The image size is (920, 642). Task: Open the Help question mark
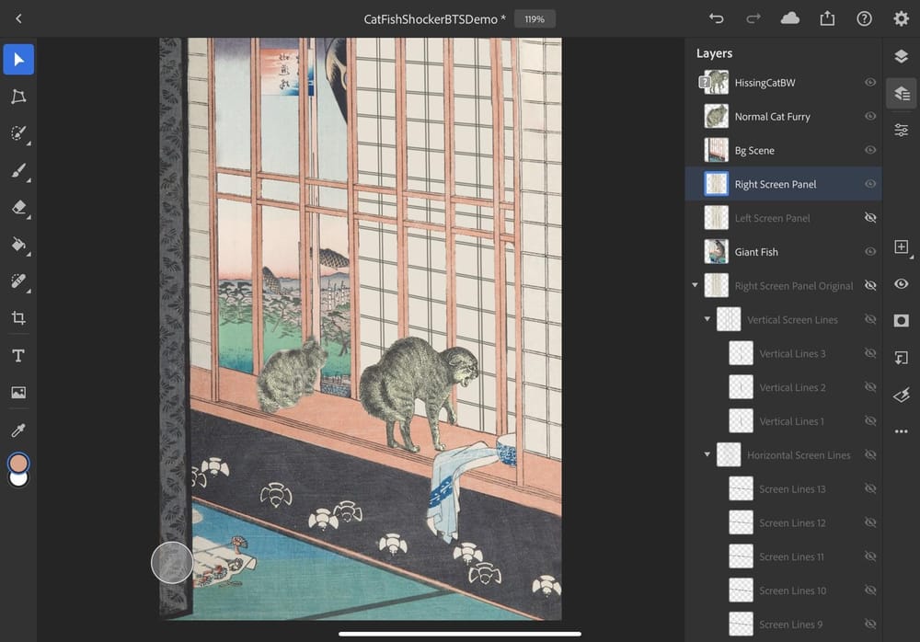point(864,18)
